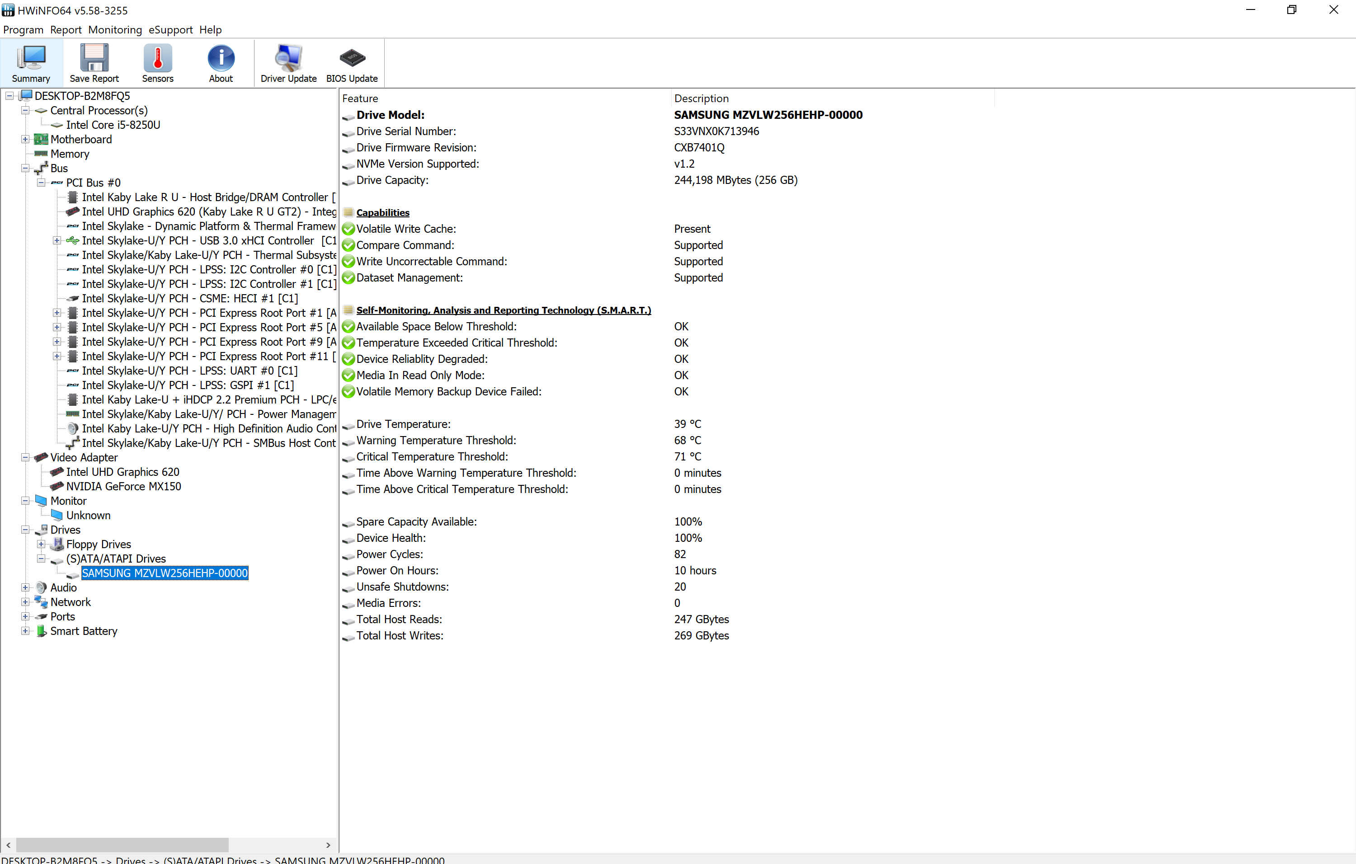Click the Video Adapter card icon
This screenshot has width=1356, height=864.
point(41,457)
